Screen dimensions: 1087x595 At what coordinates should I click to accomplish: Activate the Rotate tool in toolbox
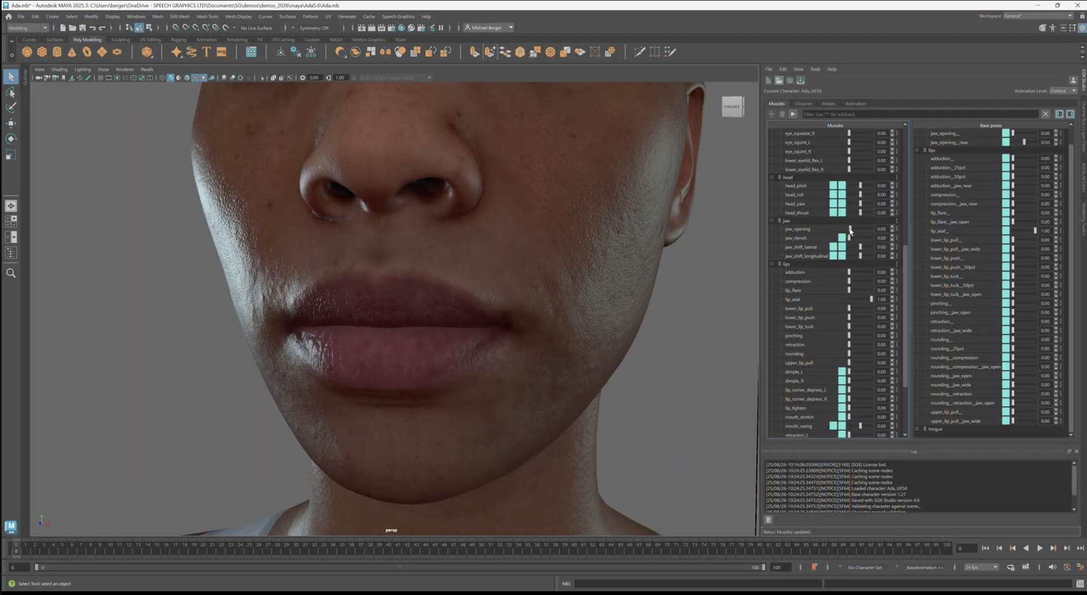[x=11, y=139]
